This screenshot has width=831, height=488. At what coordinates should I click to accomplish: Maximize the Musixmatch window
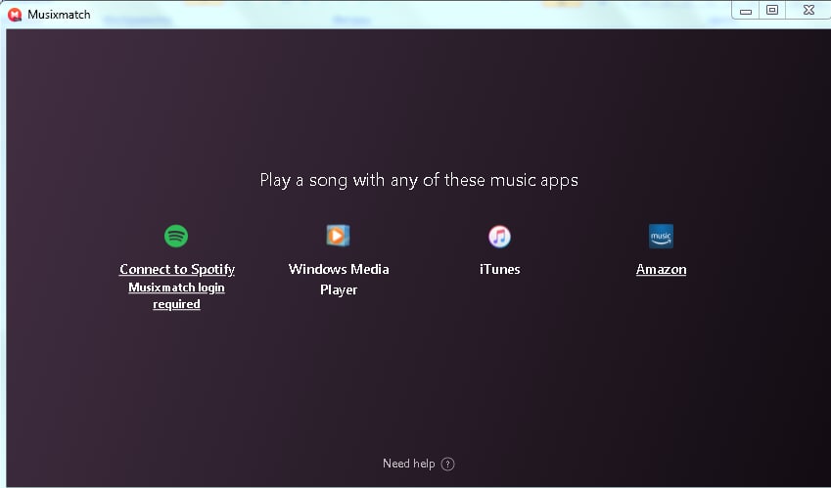tap(772, 10)
